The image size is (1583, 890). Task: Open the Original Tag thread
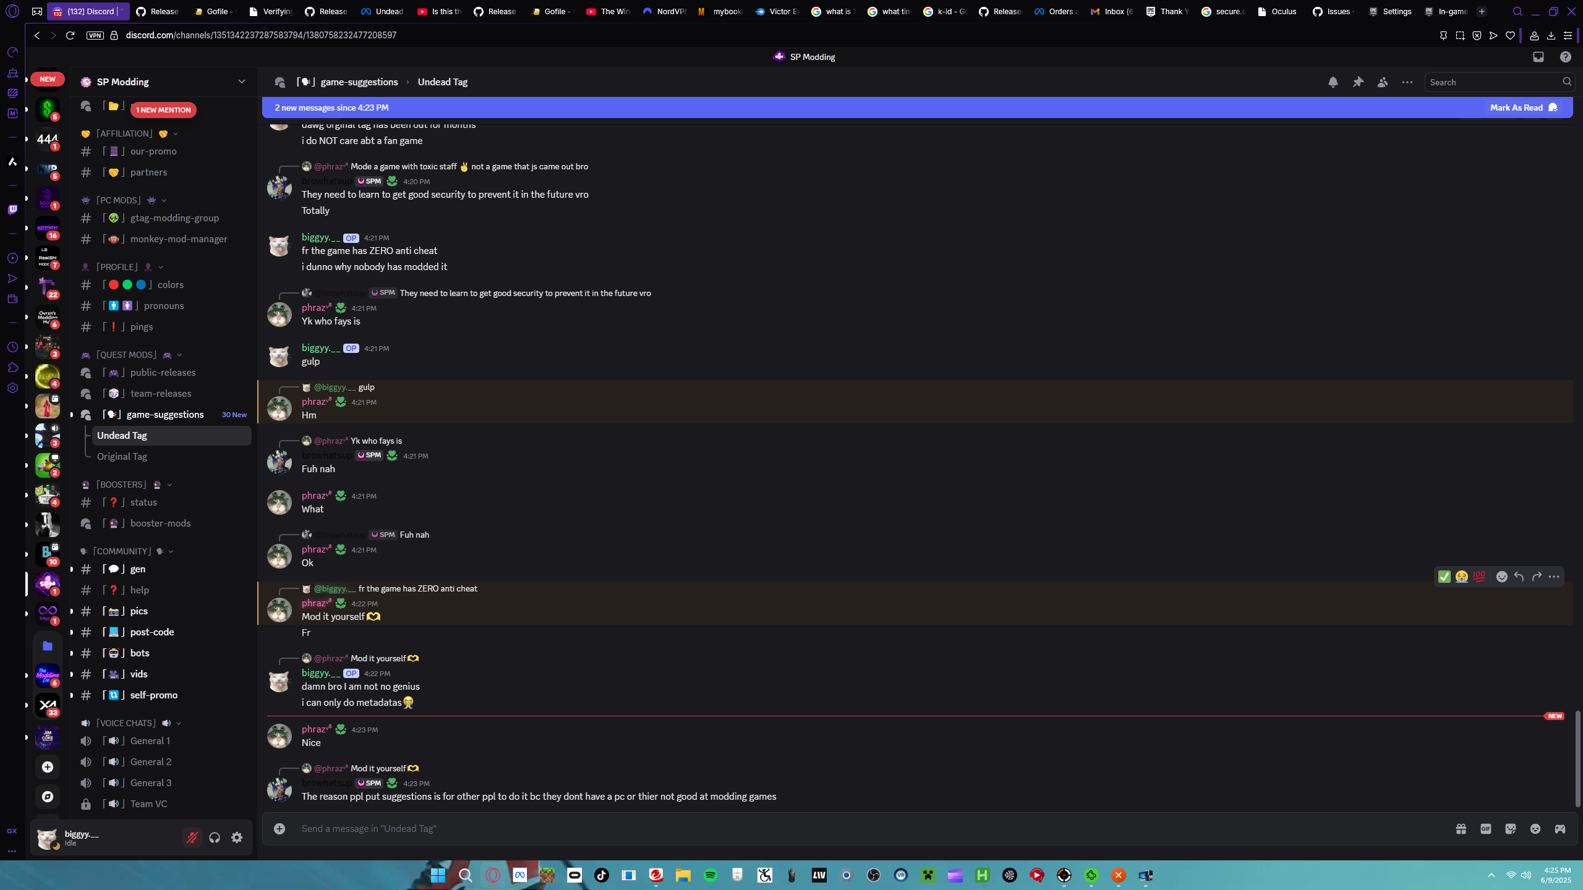(122, 457)
